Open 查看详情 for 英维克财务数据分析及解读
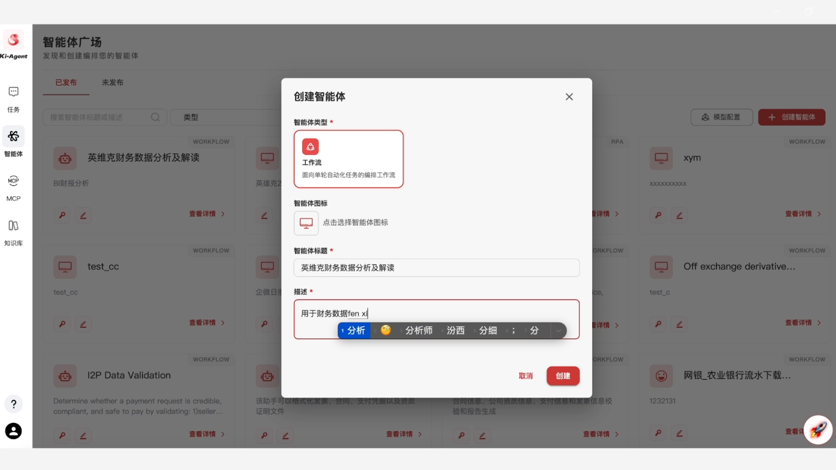 tap(207, 214)
